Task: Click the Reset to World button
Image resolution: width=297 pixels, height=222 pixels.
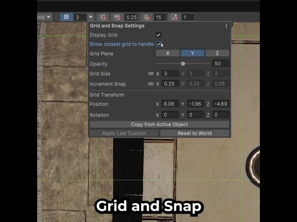Action: [x=195, y=133]
